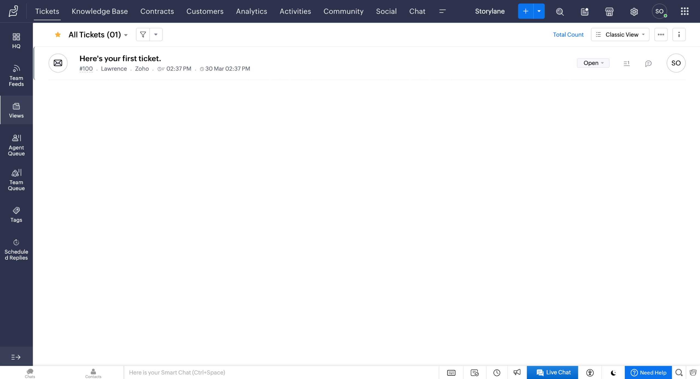The width and height of the screenshot is (700, 379).
Task: Click the announcements megaphone icon
Action: tap(517, 372)
